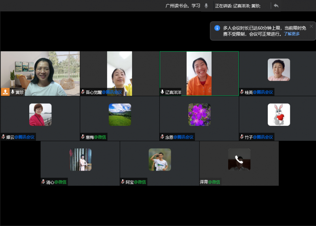Click the microphone icon in the top bar
Image resolution: width=316 pixels, height=226 pixels.
[x=206, y=6]
